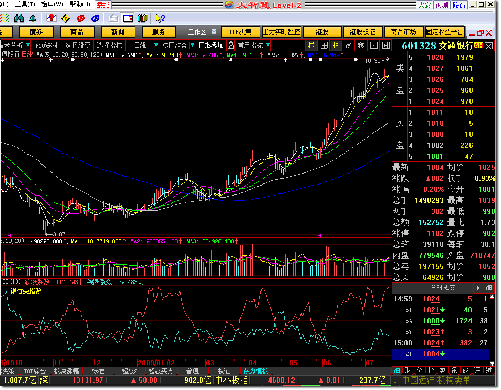Toggle the window layout panel icon
The height and width of the screenshot is (390, 501).
pos(128,18)
